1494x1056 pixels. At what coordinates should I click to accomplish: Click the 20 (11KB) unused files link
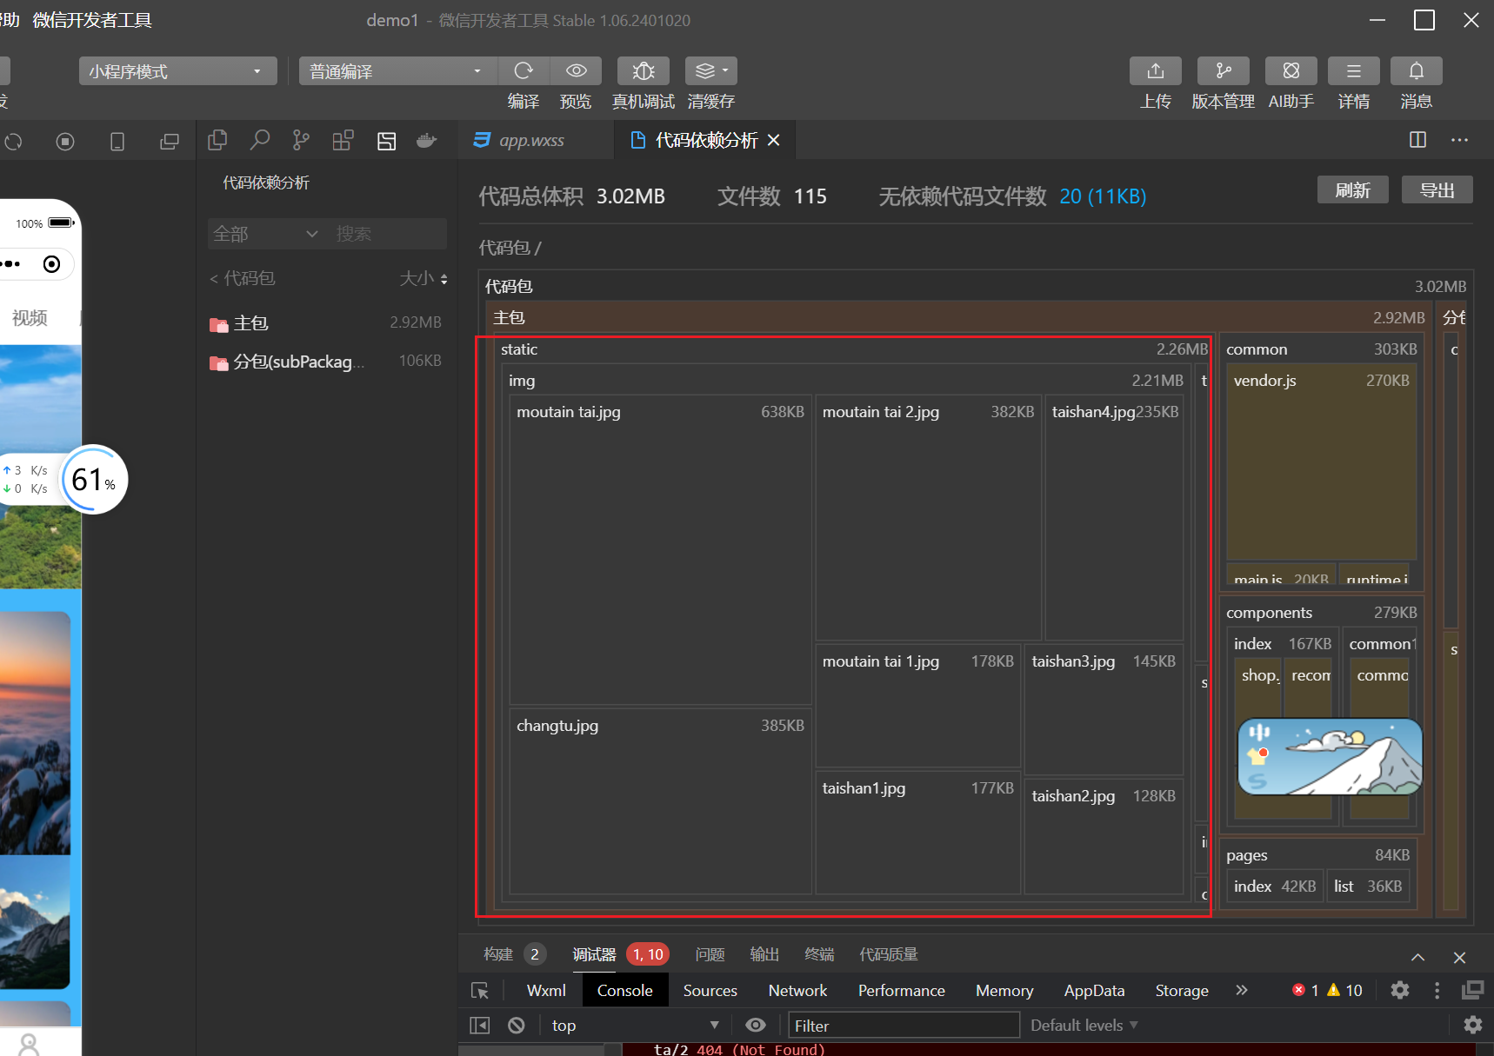[x=1103, y=196]
